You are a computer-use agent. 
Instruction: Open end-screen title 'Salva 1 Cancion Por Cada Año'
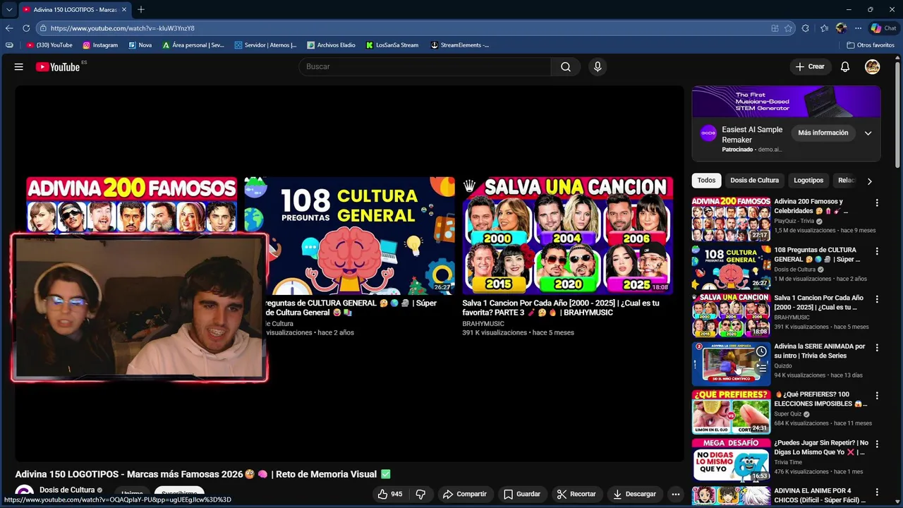click(x=561, y=308)
